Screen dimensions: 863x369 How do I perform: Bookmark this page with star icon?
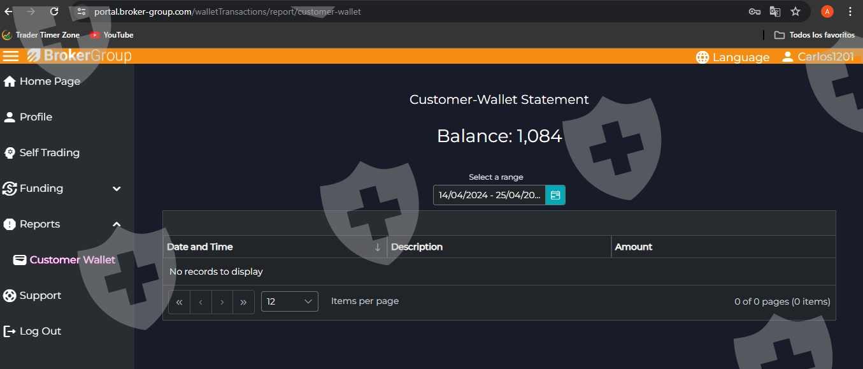(x=795, y=11)
